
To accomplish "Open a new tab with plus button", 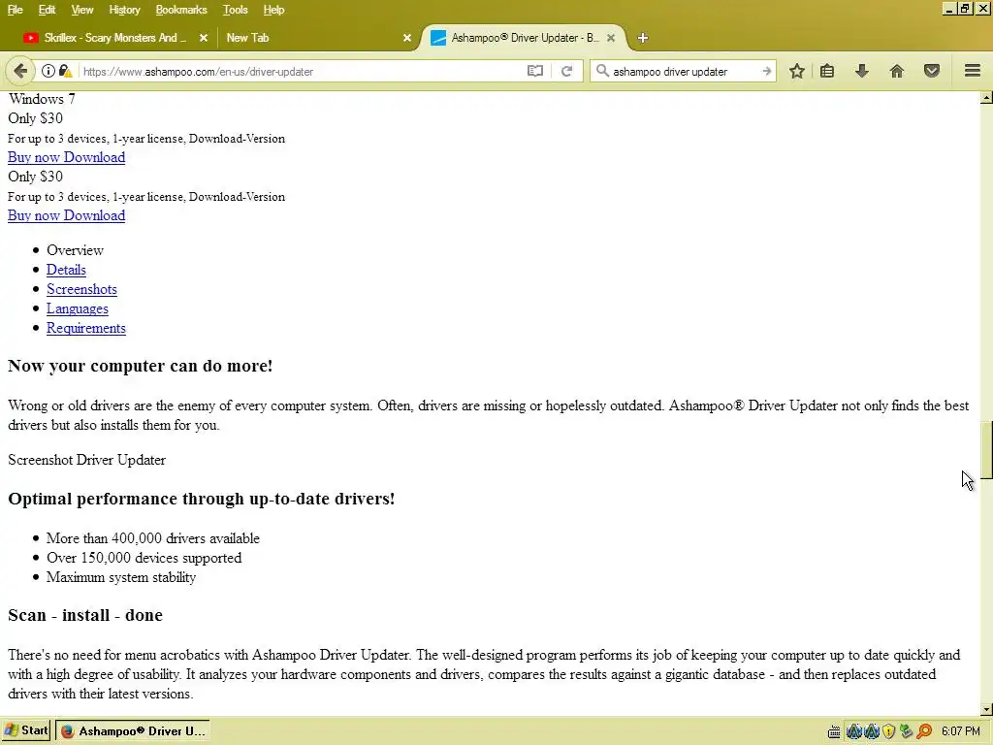I will (x=643, y=38).
